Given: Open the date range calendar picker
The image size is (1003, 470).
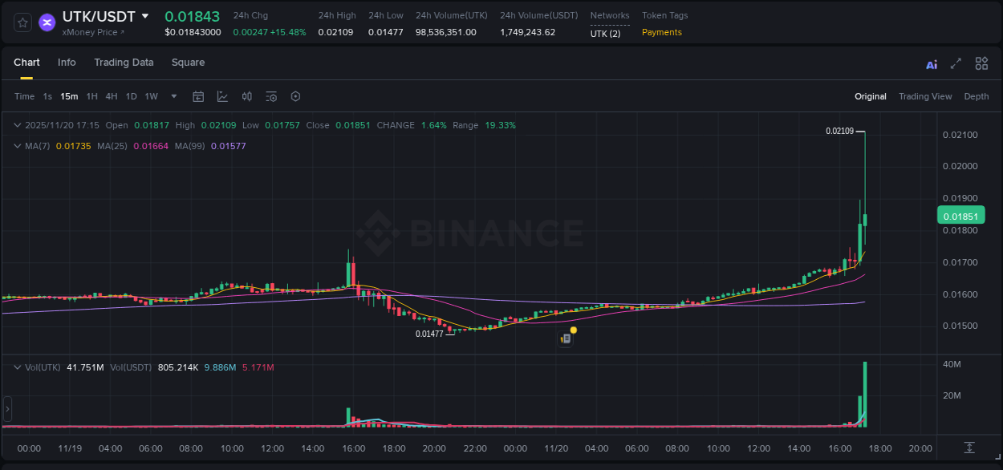Looking at the screenshot, I should coord(198,95).
